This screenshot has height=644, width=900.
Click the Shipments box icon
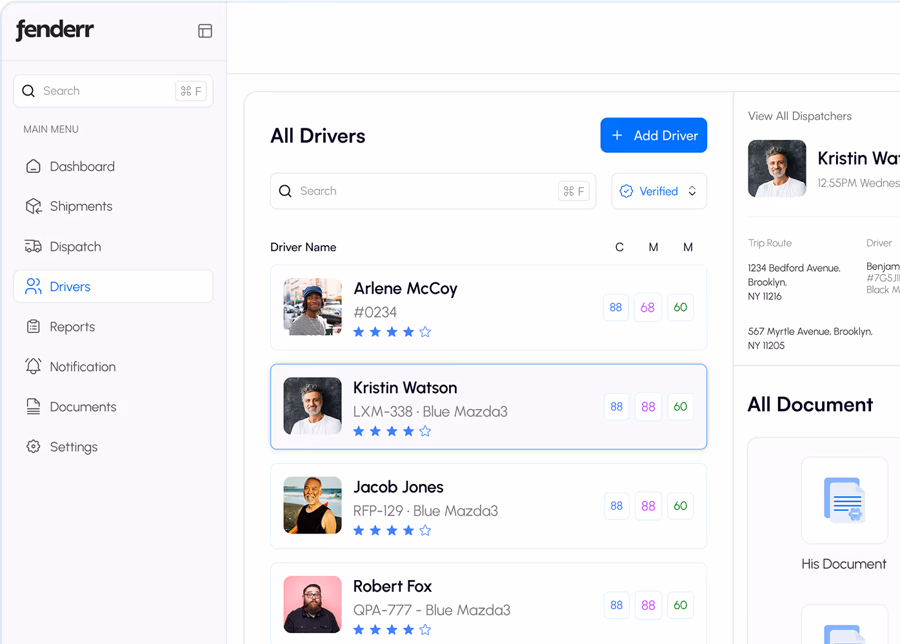click(34, 206)
